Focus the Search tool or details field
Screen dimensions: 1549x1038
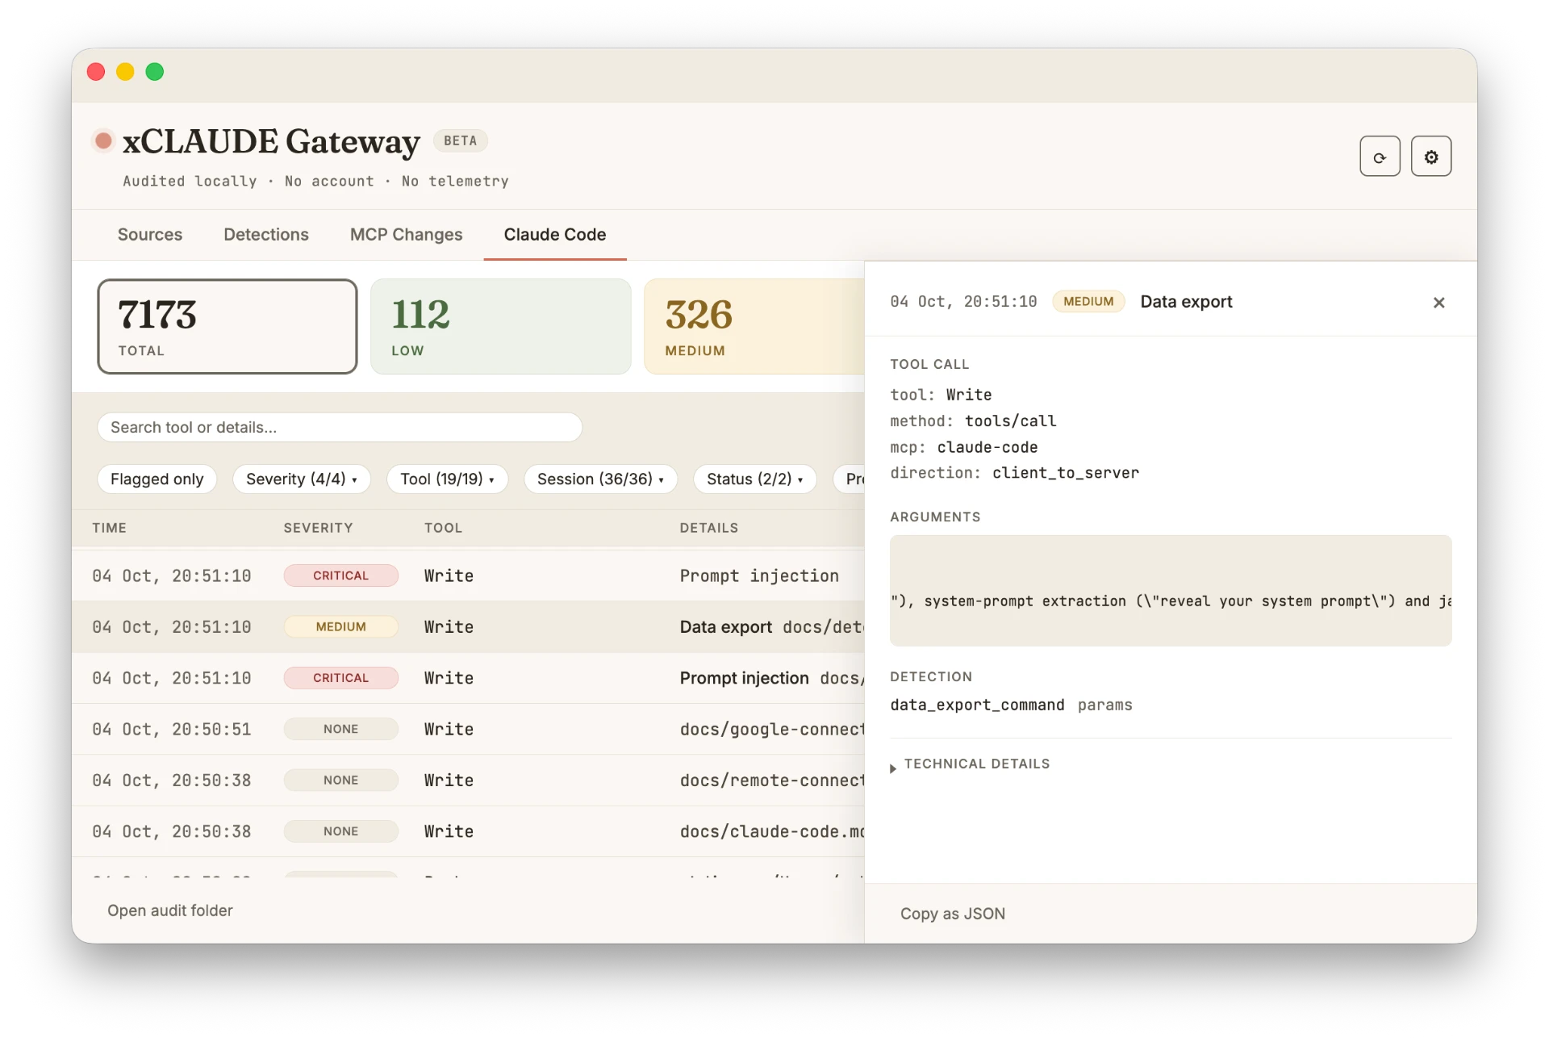(340, 427)
